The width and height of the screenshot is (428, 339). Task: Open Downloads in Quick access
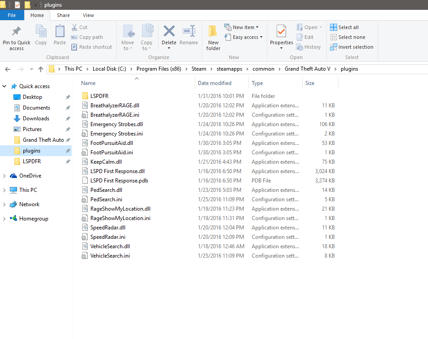tap(36, 119)
